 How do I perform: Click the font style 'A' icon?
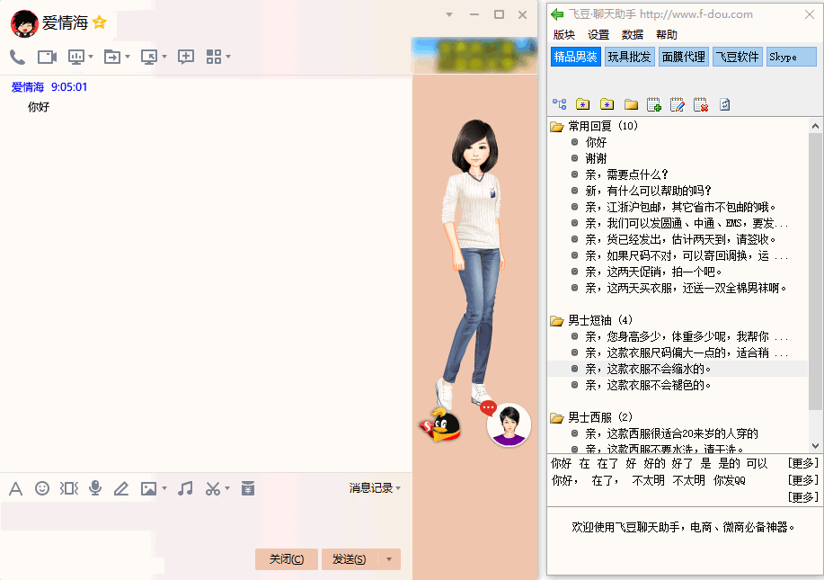(x=15, y=488)
